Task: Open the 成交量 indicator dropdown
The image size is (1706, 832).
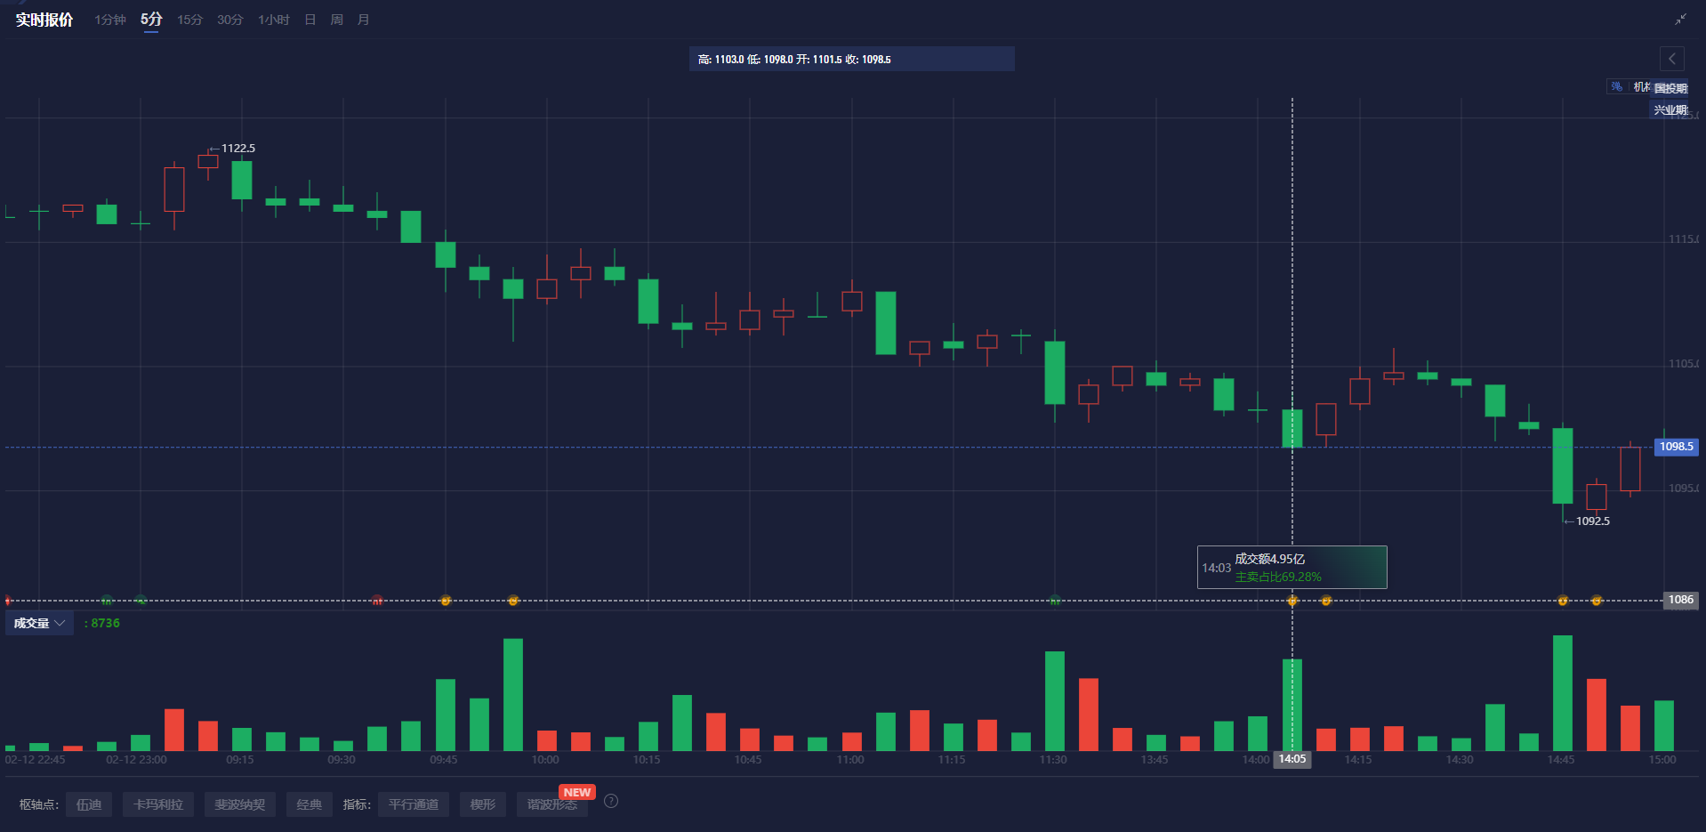Action: pyautogui.click(x=40, y=623)
